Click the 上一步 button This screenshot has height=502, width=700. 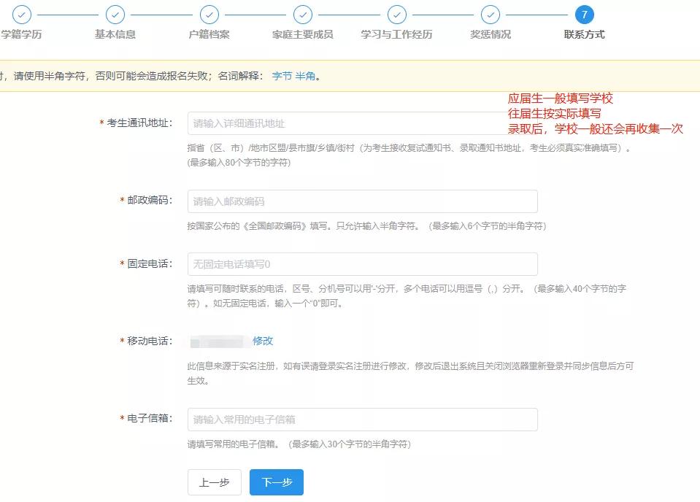pos(214,482)
